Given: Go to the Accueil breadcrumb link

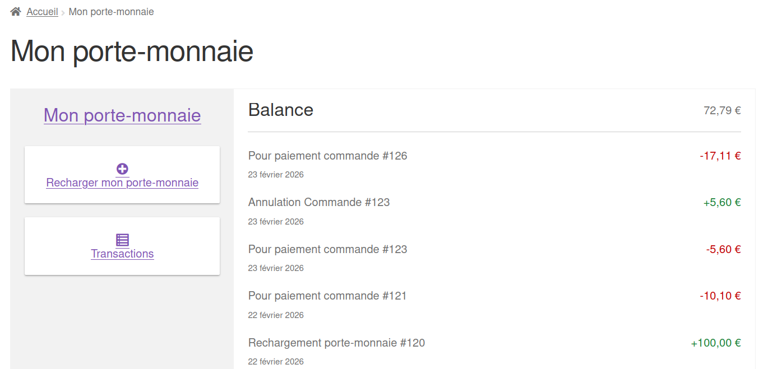Looking at the screenshot, I should (x=42, y=12).
